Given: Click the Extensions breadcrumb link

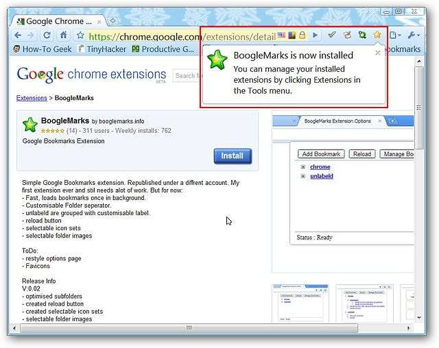Looking at the screenshot, I should coord(32,98).
